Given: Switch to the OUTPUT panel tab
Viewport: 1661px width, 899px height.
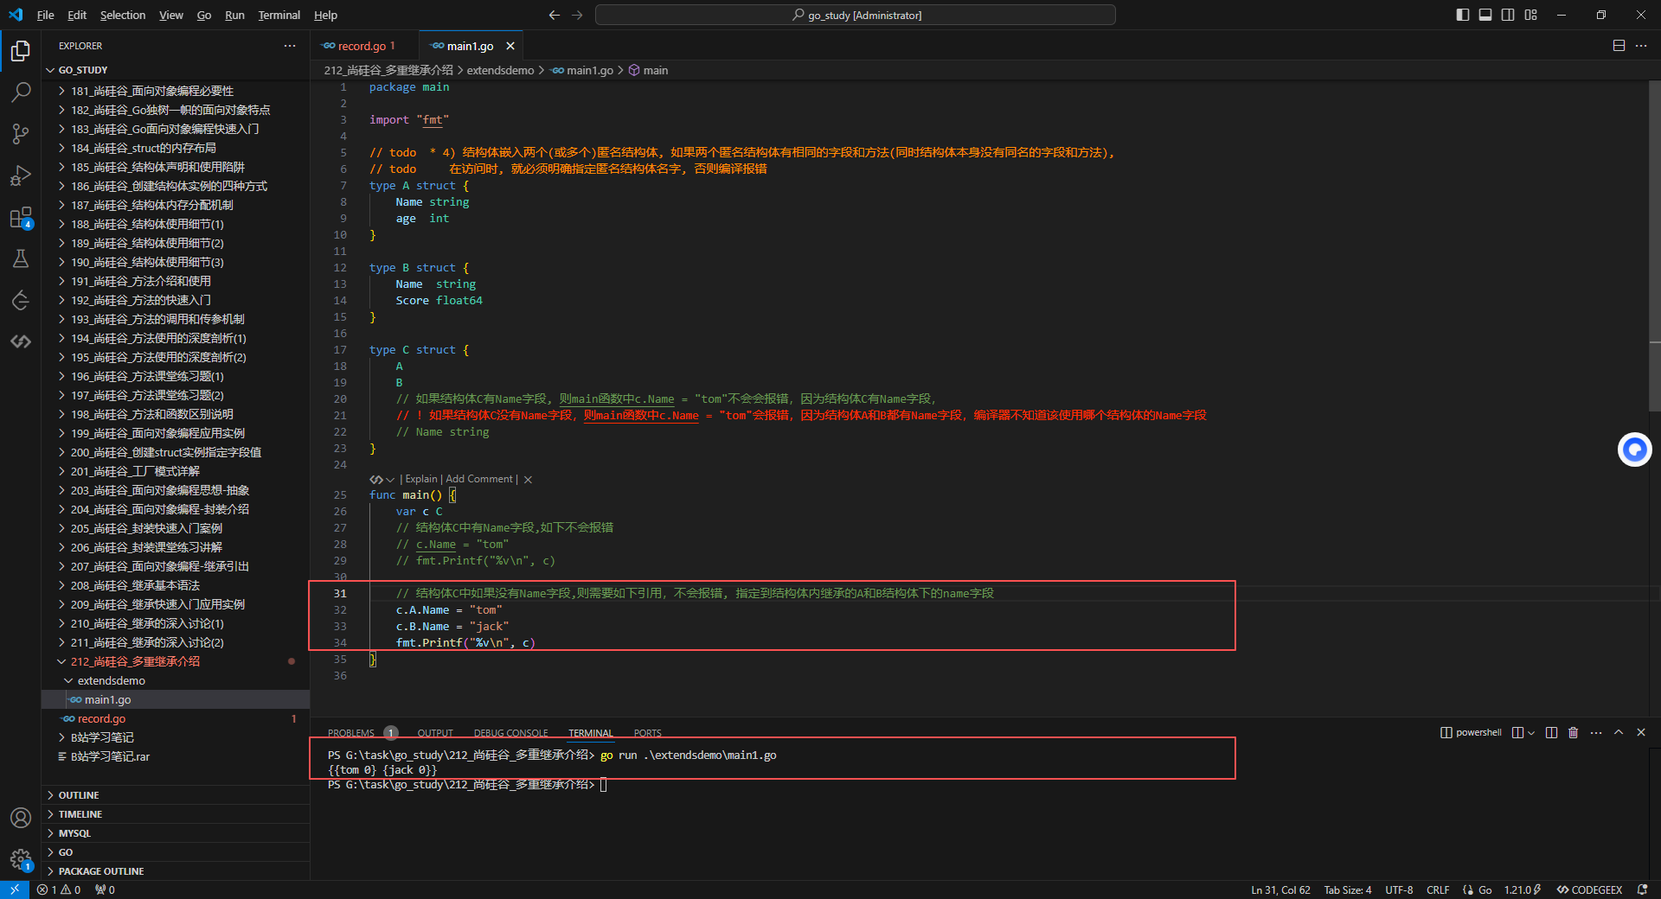Looking at the screenshot, I should (x=435, y=733).
